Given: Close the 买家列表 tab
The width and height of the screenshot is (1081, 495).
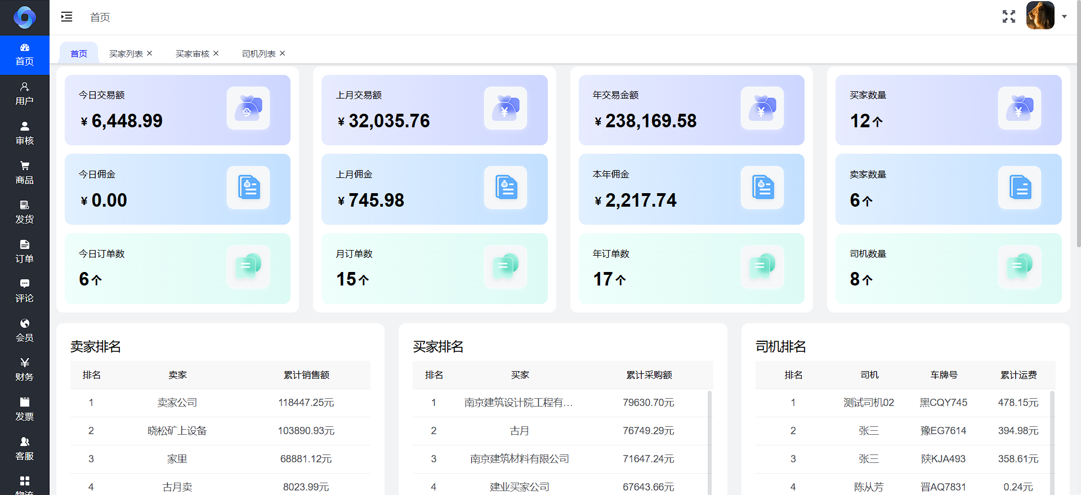Looking at the screenshot, I should [x=150, y=53].
